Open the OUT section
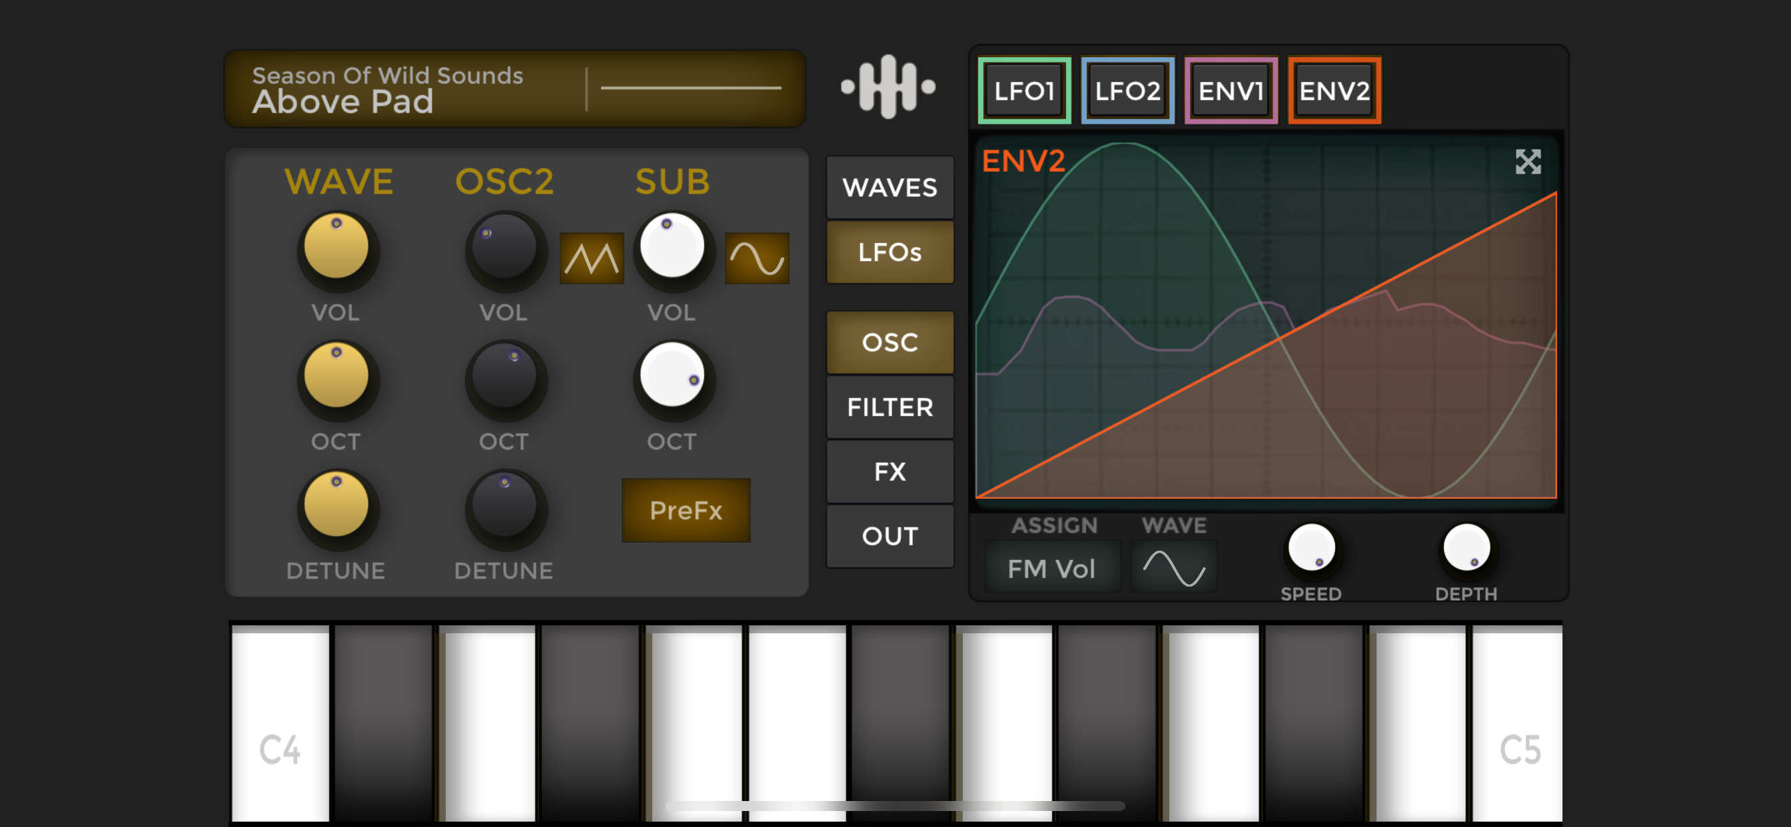Viewport: 1791px width, 827px height. click(890, 536)
